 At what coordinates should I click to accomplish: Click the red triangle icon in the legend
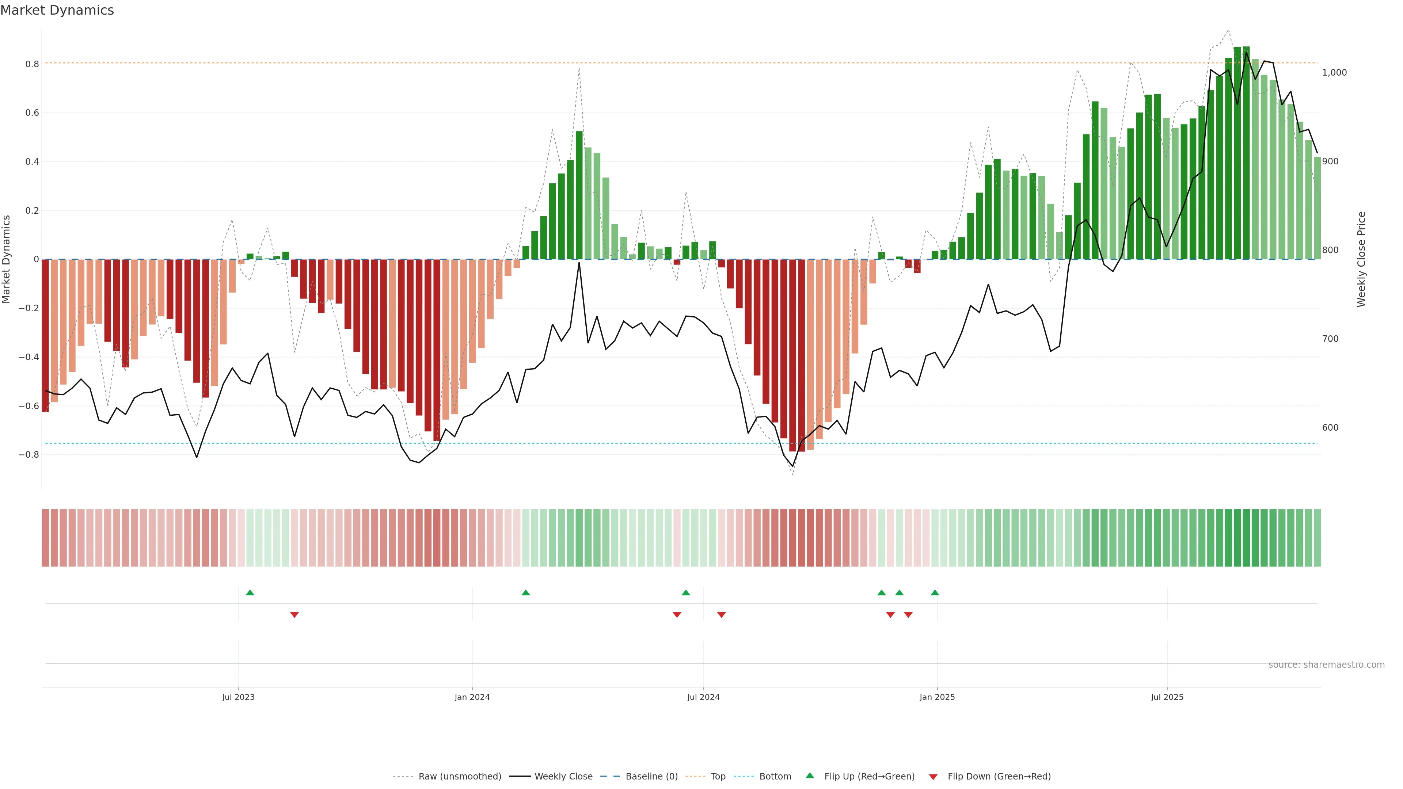coord(934,777)
